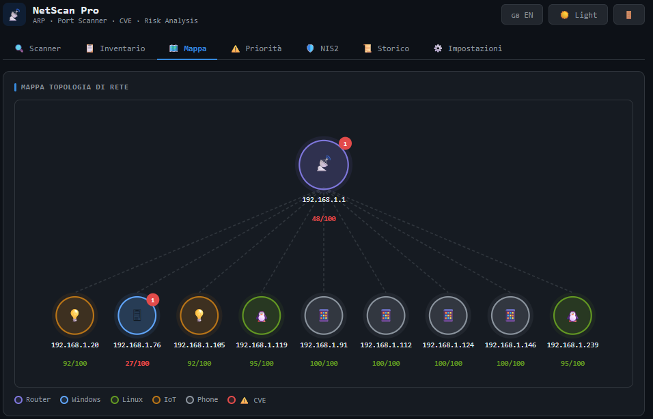This screenshot has height=419, width=653.
Task: Click the NetScan Pro satellite logo icon
Action: pyautogui.click(x=14, y=14)
